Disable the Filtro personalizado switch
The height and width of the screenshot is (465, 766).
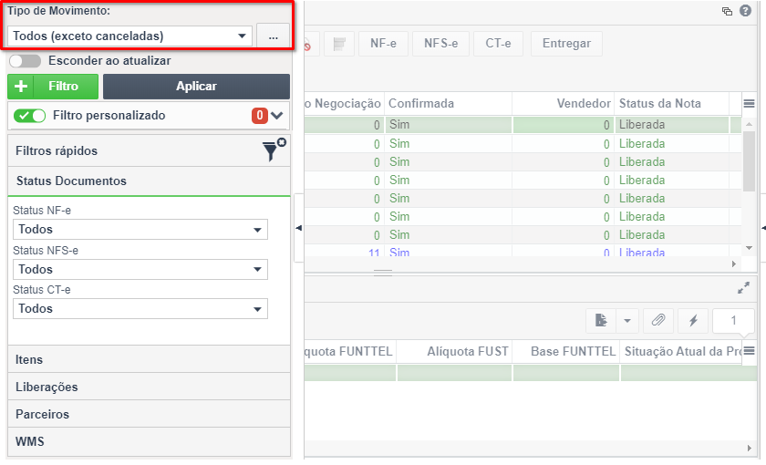tap(29, 116)
